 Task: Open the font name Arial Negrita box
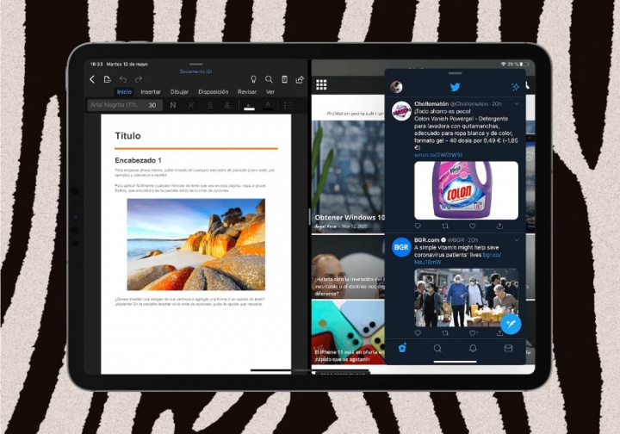point(115,105)
